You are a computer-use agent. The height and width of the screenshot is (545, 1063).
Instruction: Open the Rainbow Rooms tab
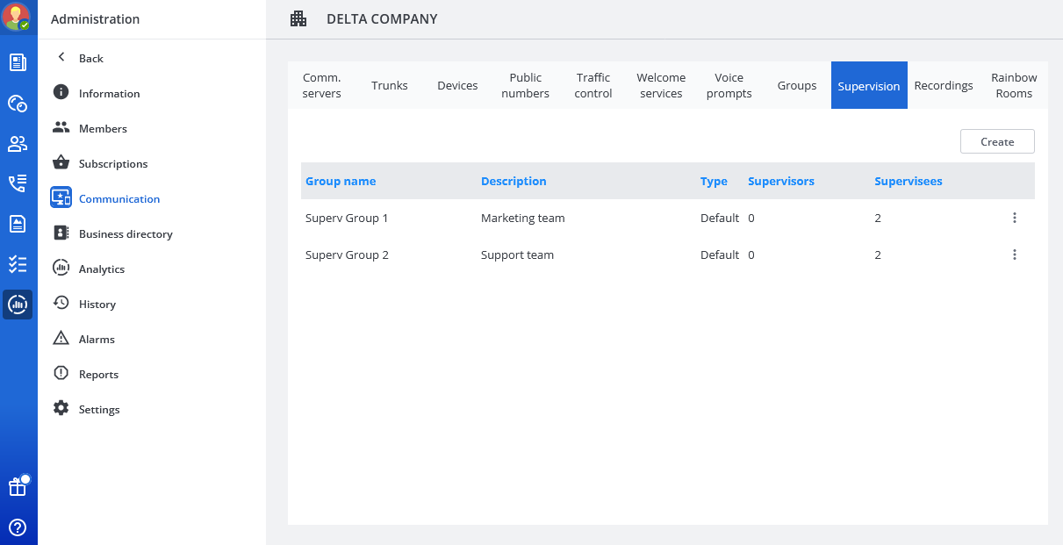coord(1014,86)
